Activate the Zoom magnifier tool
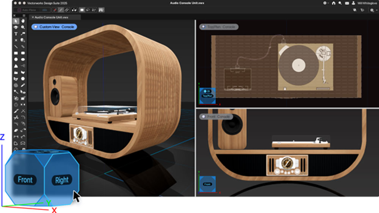 point(23,28)
